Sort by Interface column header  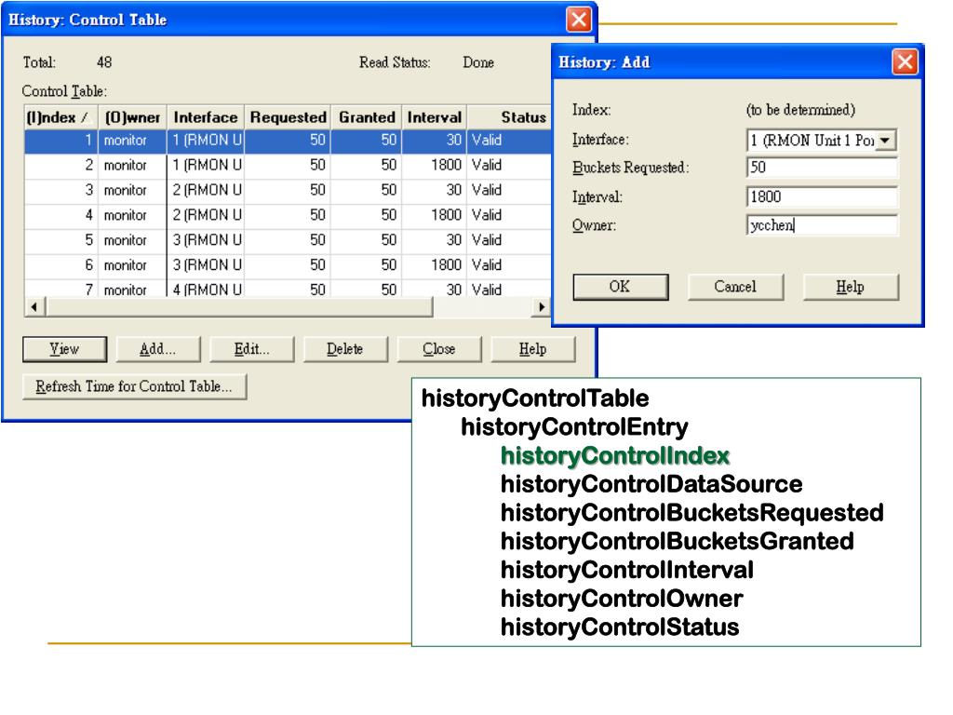point(206,117)
